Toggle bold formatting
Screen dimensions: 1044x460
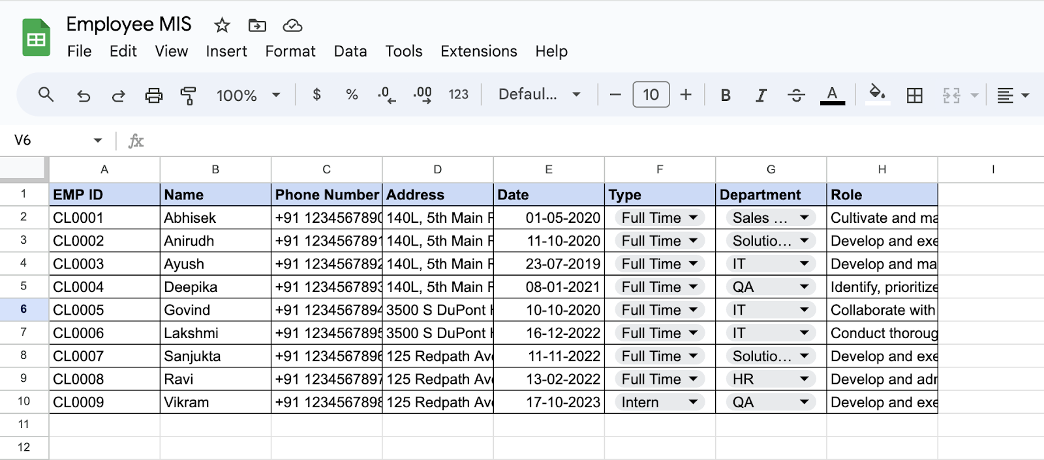coord(726,95)
